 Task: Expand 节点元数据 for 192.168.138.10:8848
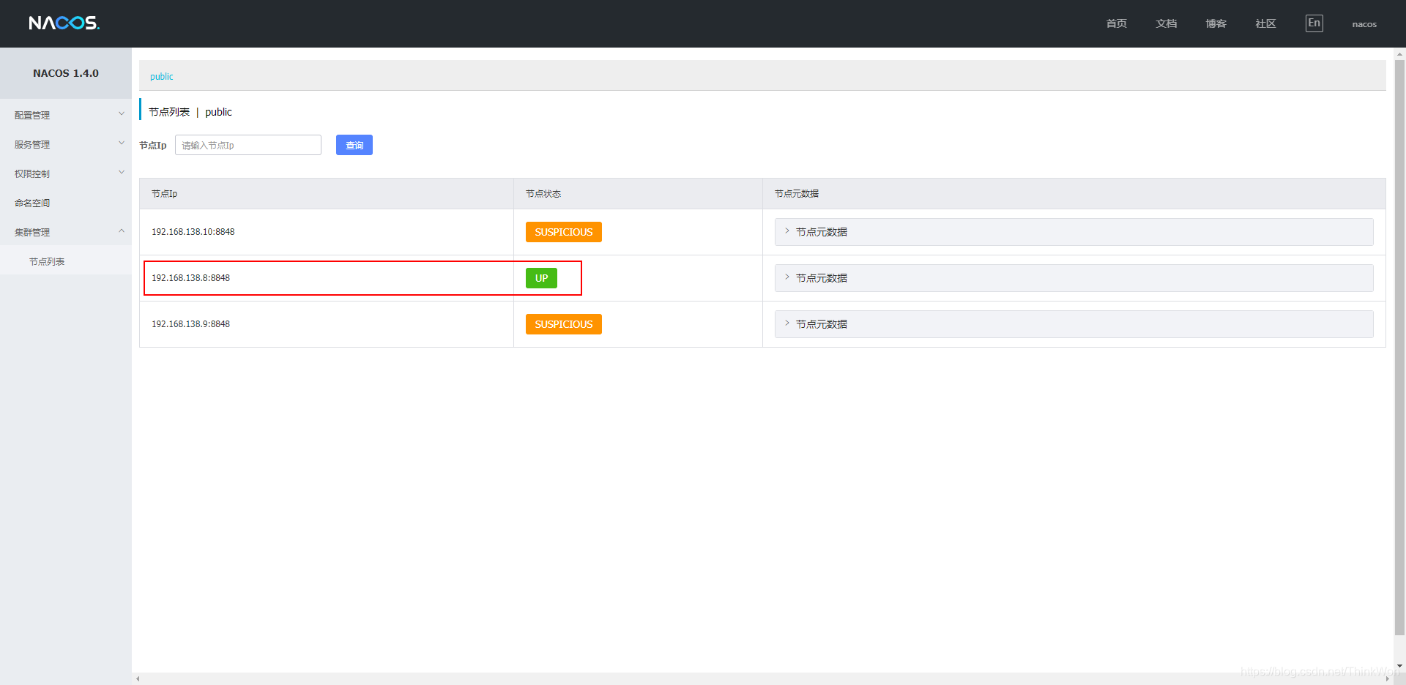(x=1074, y=232)
